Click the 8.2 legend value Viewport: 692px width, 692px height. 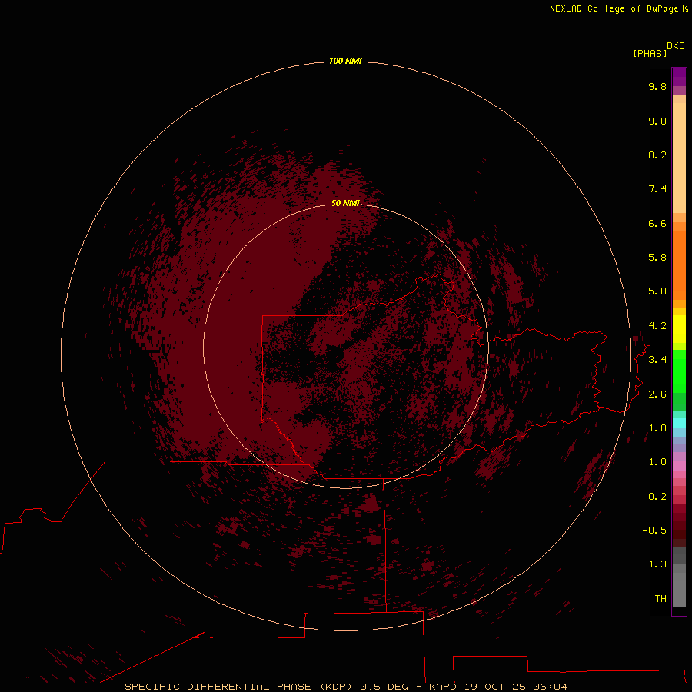click(657, 155)
